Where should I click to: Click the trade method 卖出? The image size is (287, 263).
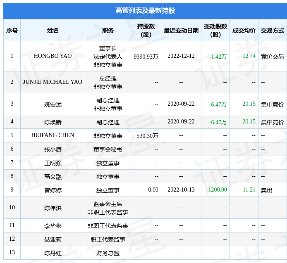pos(267,190)
